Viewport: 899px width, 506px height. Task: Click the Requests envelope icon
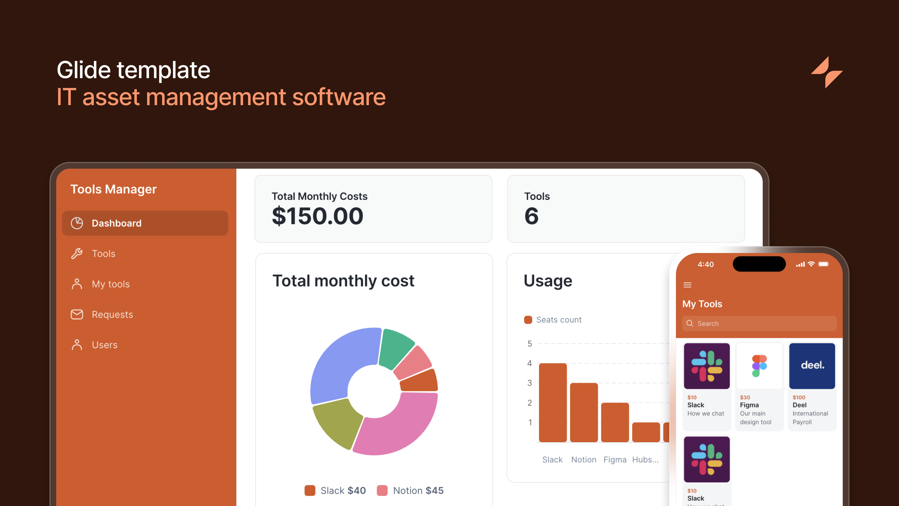click(x=77, y=314)
